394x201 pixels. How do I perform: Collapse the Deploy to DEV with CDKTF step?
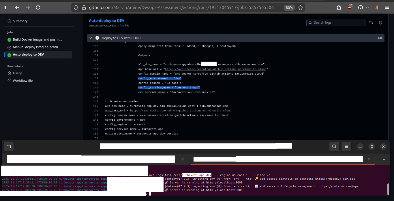coord(91,38)
